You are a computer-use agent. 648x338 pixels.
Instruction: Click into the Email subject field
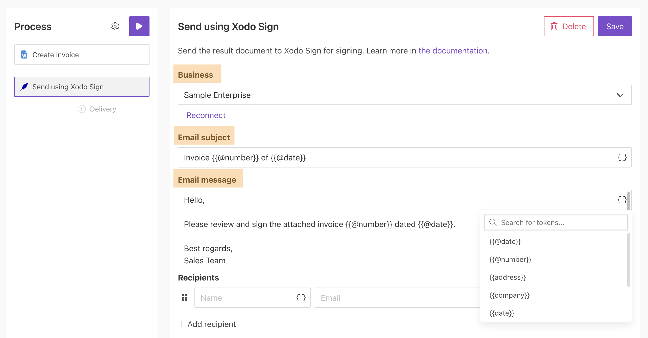(x=405, y=157)
